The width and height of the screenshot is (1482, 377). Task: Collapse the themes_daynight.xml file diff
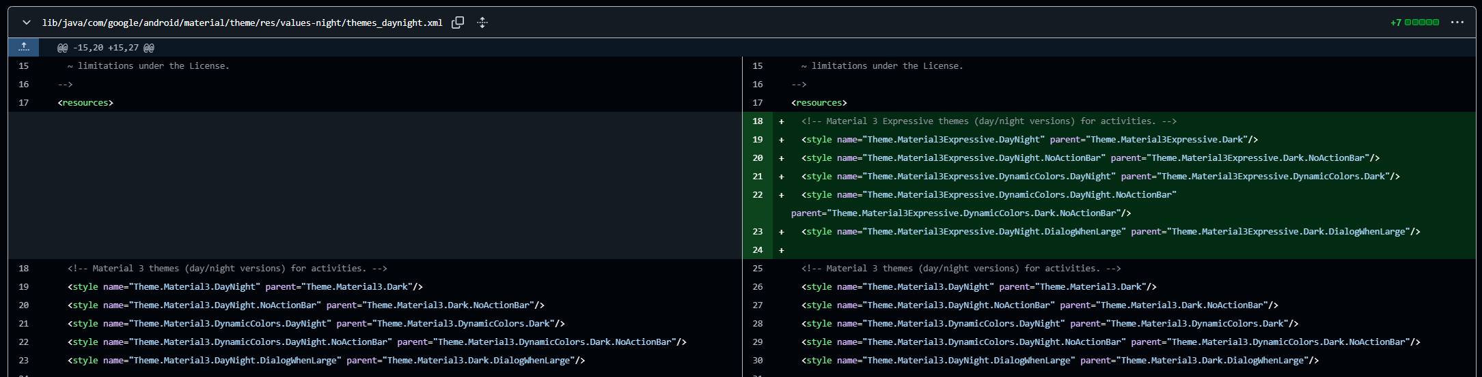pyautogui.click(x=27, y=22)
